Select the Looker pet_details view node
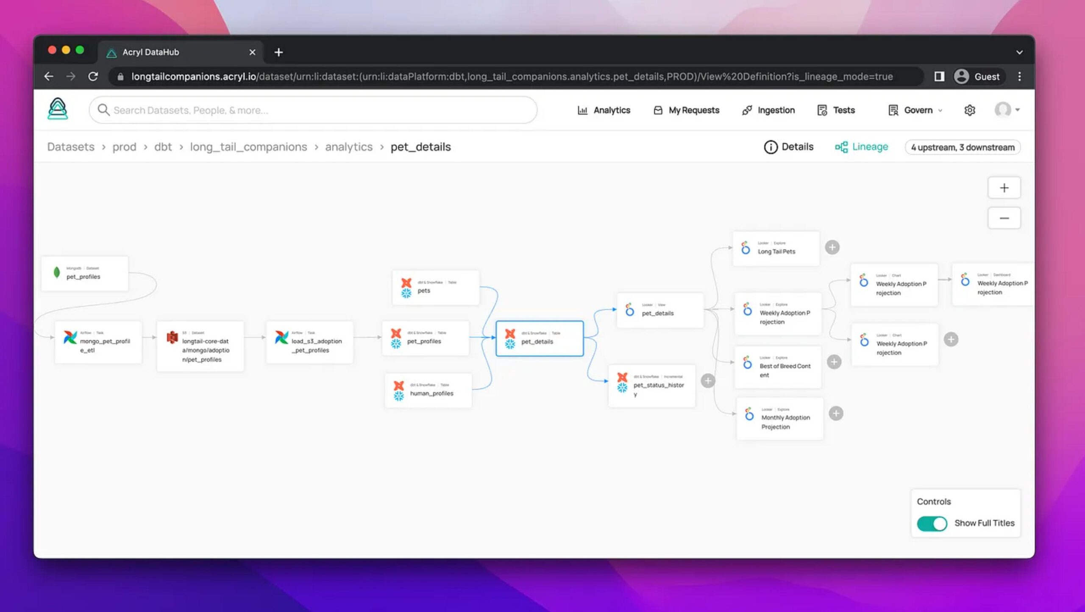 [x=660, y=310]
